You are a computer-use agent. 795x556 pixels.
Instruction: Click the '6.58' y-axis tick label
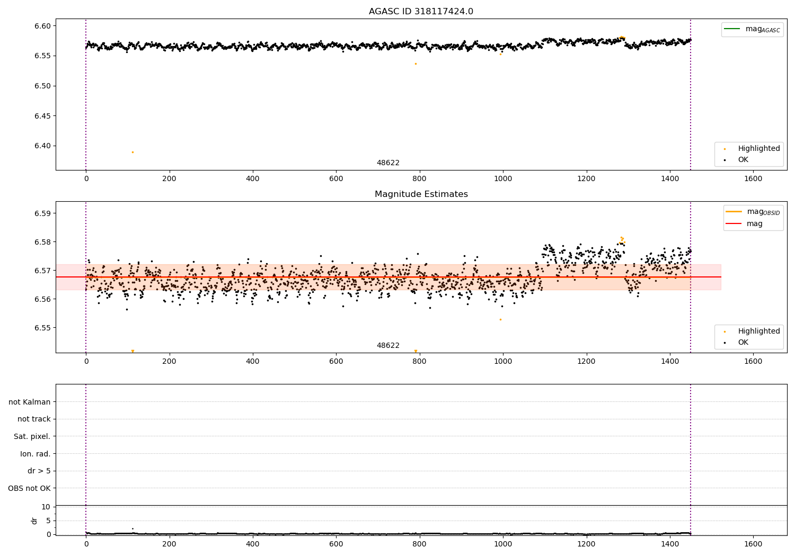pos(42,243)
